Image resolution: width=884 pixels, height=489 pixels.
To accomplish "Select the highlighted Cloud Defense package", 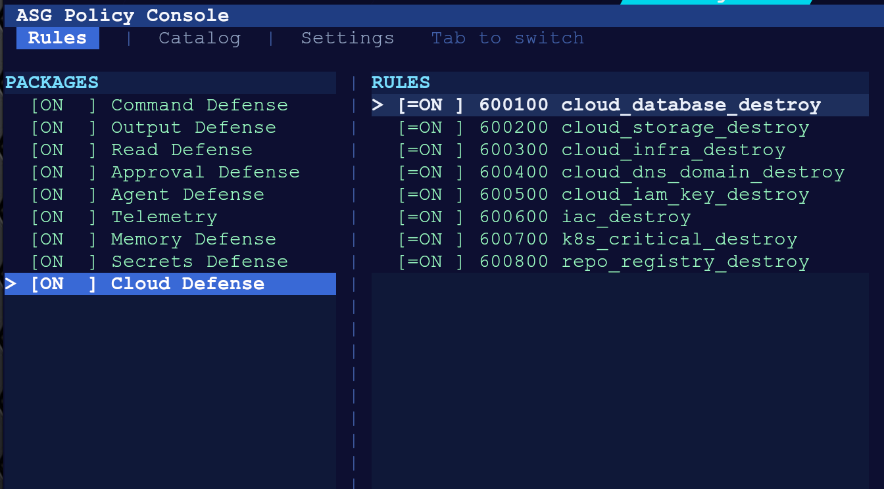I will point(170,284).
